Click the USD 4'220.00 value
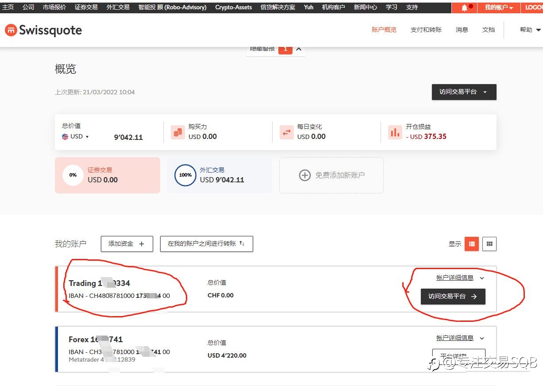 pos(227,355)
